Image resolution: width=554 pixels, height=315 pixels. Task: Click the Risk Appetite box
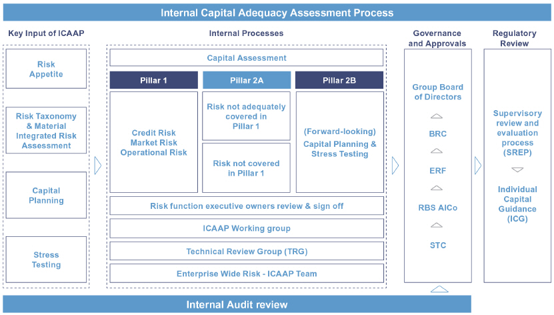tap(46, 69)
